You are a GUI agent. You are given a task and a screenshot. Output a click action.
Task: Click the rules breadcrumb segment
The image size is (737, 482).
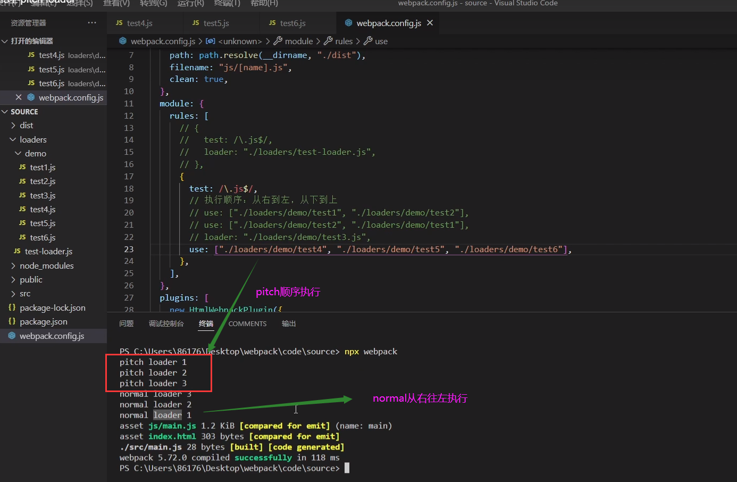pyautogui.click(x=344, y=41)
